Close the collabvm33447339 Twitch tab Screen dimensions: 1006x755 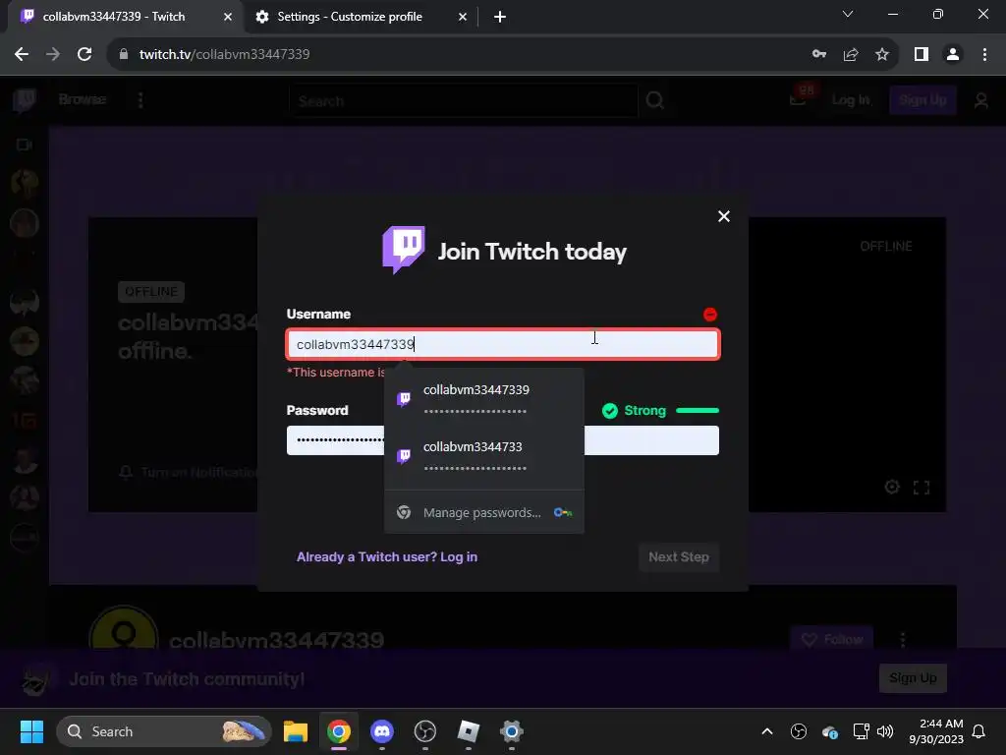[x=228, y=17]
